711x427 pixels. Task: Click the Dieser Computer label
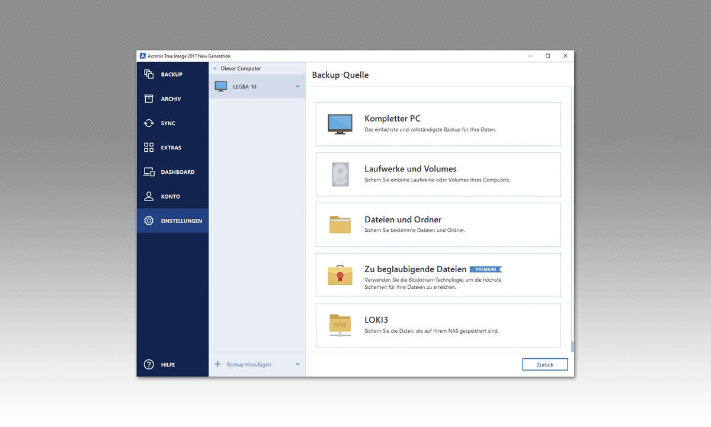click(241, 69)
